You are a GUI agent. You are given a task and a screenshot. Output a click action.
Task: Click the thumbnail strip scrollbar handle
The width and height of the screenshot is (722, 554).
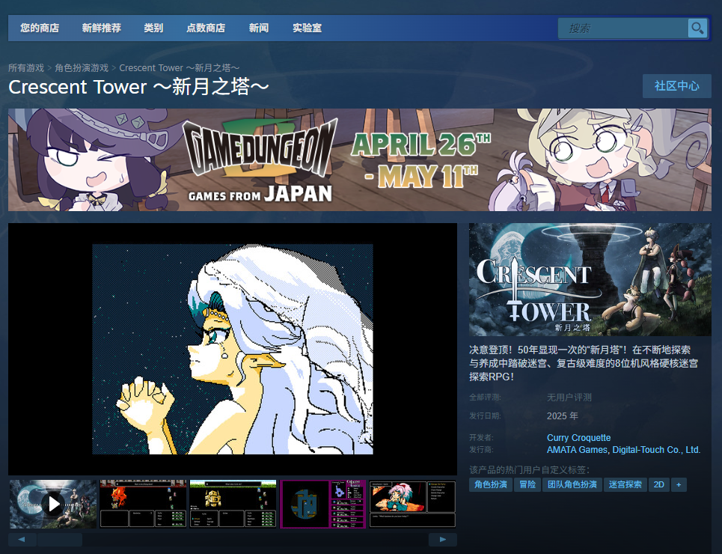coord(60,539)
